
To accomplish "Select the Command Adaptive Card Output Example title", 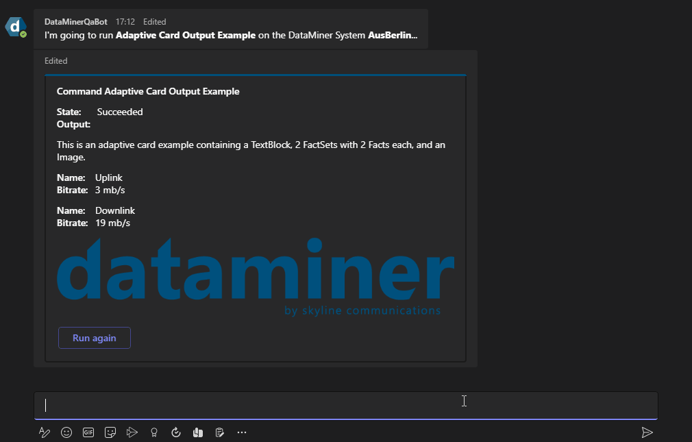I will [148, 91].
